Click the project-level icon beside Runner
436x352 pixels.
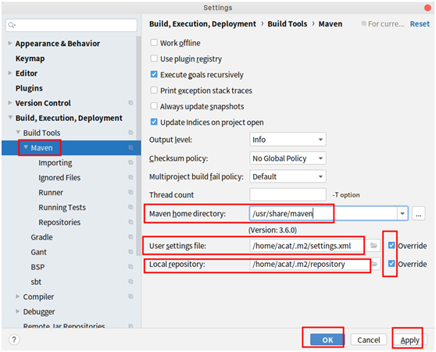(x=130, y=192)
